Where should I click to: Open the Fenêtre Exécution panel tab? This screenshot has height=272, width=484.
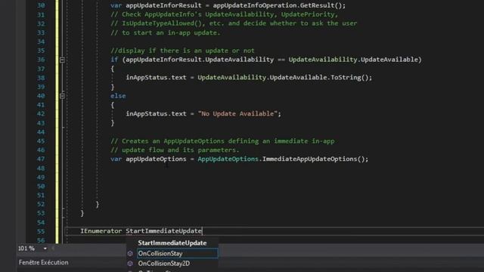(x=44, y=262)
